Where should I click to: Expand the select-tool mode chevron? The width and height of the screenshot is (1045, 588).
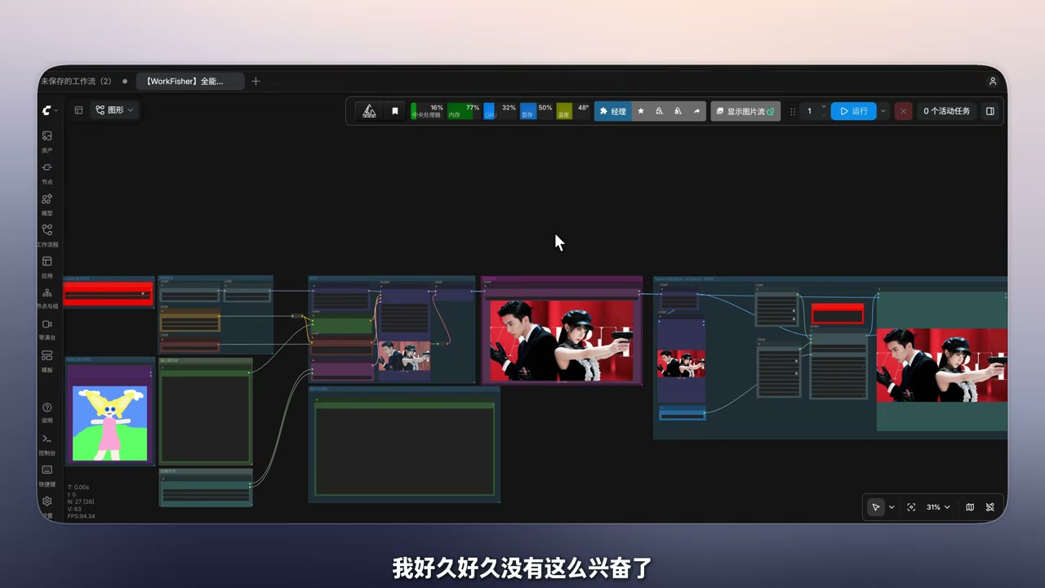pyautogui.click(x=892, y=507)
